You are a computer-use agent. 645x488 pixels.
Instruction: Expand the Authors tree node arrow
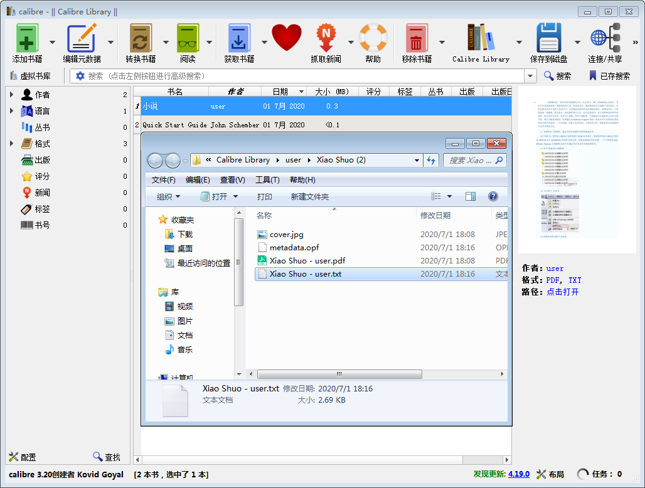click(x=11, y=95)
